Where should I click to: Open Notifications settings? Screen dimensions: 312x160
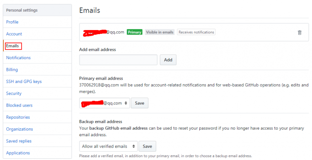click(x=18, y=58)
